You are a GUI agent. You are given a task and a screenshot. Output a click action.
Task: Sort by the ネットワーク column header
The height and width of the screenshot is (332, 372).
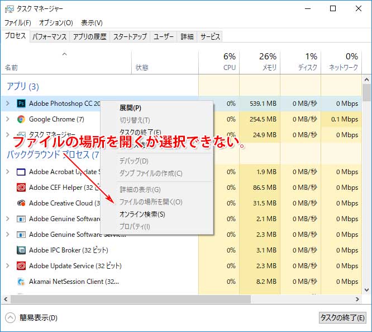tap(341, 62)
